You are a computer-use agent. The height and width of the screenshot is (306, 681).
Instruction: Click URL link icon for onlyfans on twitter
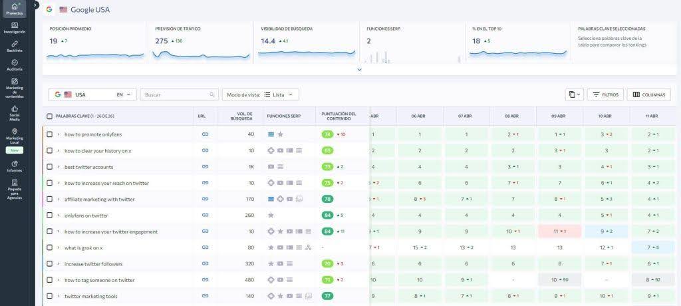click(205, 215)
